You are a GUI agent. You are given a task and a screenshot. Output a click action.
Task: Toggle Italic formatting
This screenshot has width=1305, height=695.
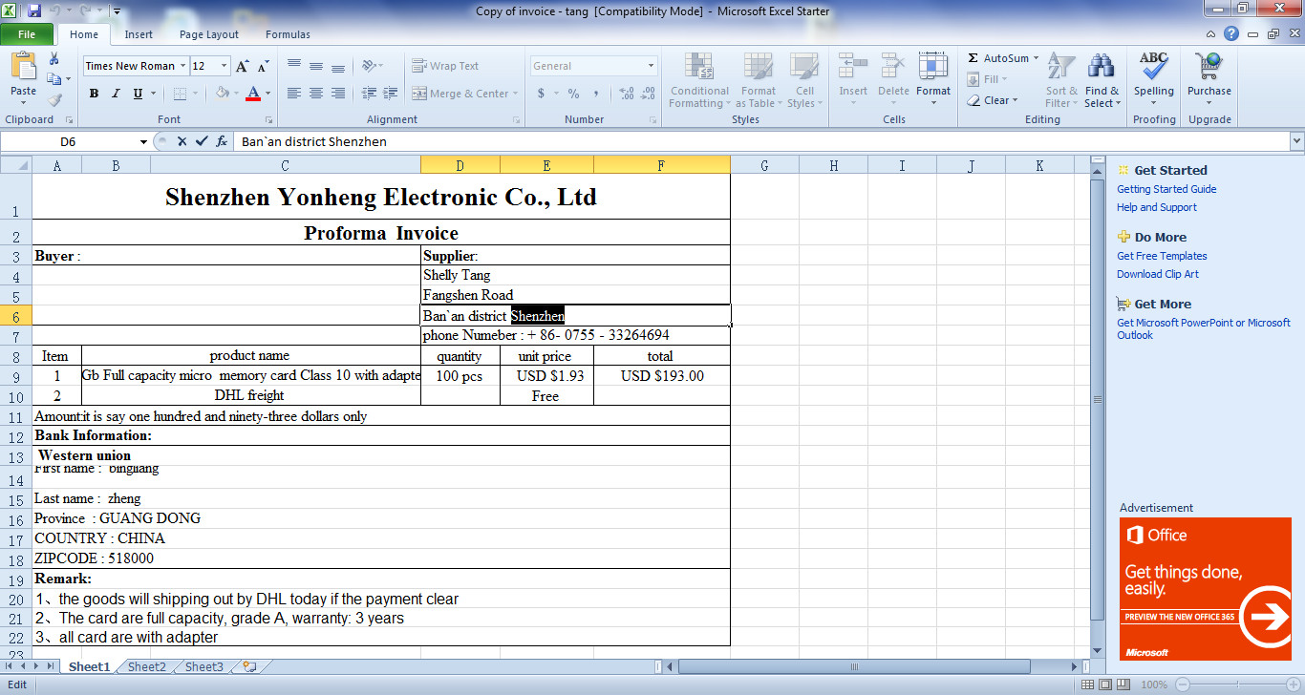click(x=116, y=94)
